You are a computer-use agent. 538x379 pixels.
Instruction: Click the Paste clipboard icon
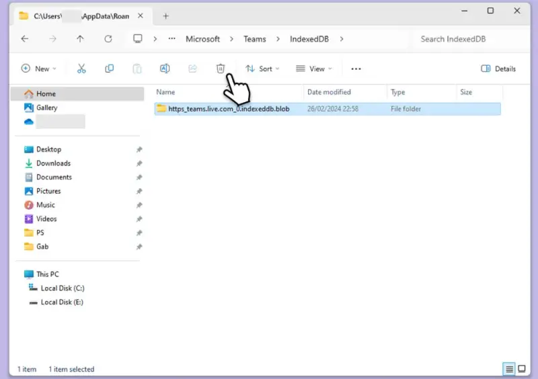(x=137, y=69)
